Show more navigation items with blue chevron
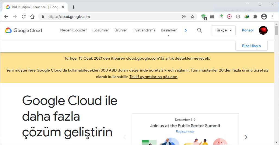Viewport: 279px width, 145px height. click(x=186, y=30)
